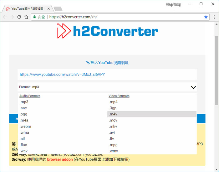This screenshot has height=172, width=219.
Task: Select .webm audio format
Action: point(63,126)
